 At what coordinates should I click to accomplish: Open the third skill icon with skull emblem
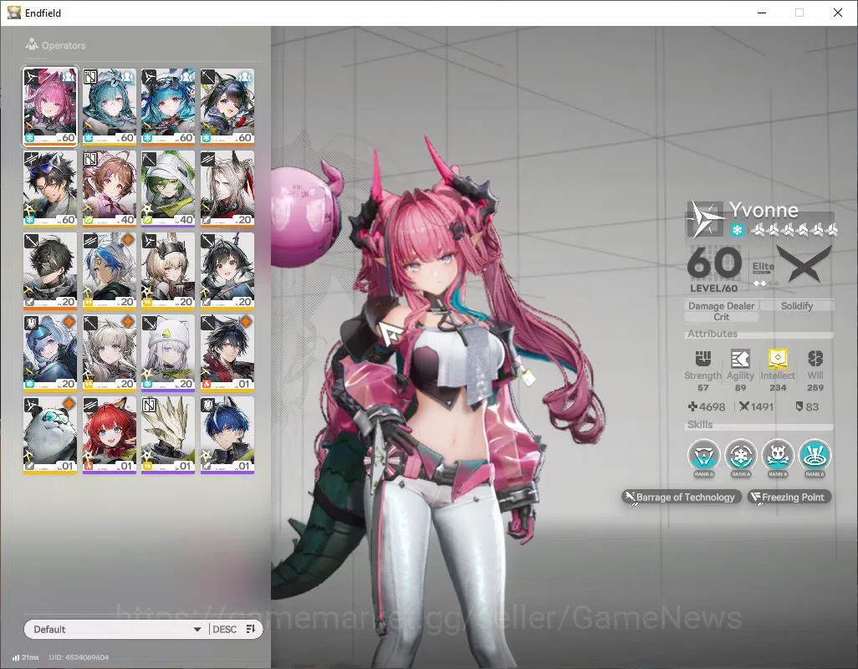pos(778,457)
